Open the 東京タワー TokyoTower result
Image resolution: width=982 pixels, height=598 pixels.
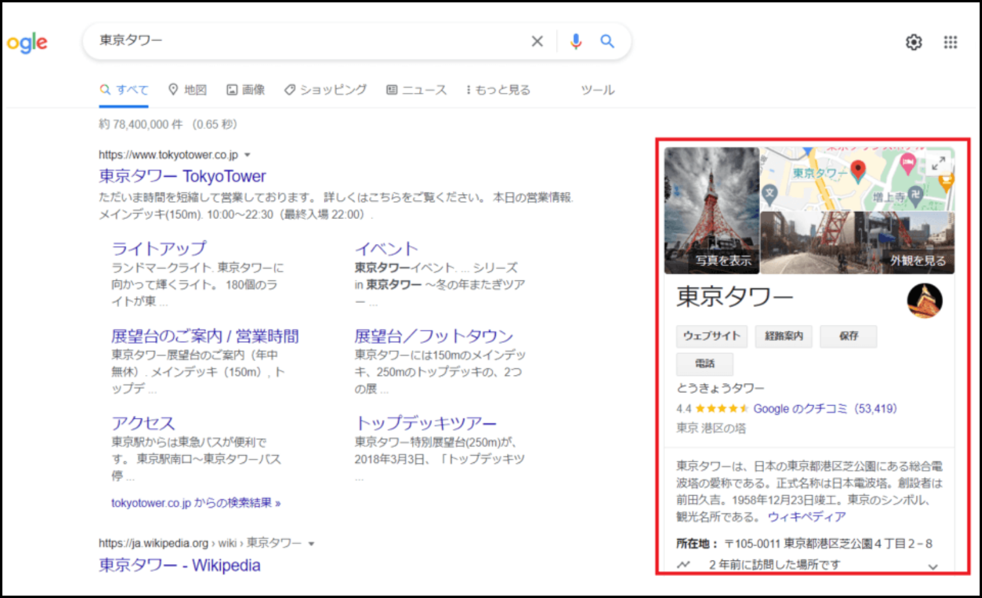(x=182, y=176)
